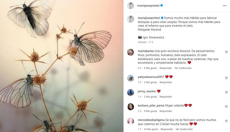View the 14 Me gusta likes list
The height and width of the screenshot is (132, 230).
coord(151,129)
